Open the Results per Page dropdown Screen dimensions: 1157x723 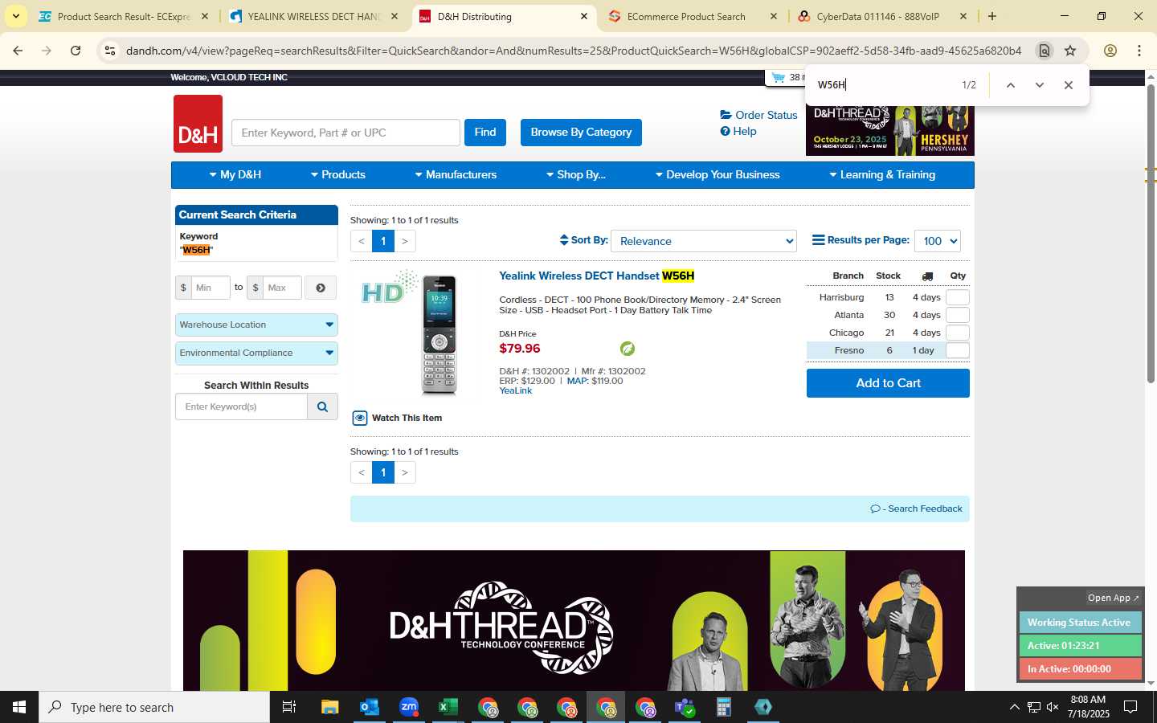(938, 241)
